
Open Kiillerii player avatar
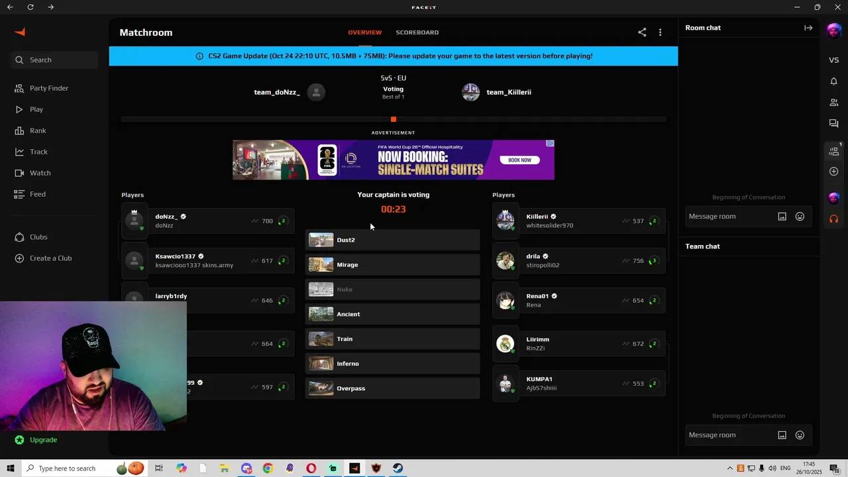pyautogui.click(x=505, y=221)
